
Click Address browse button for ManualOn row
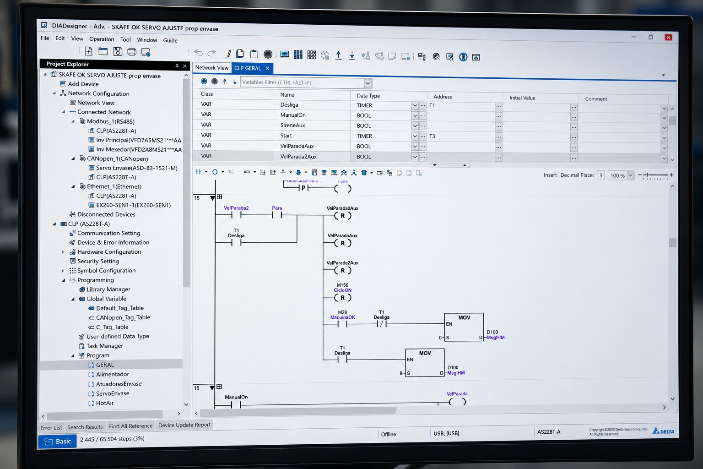point(498,117)
